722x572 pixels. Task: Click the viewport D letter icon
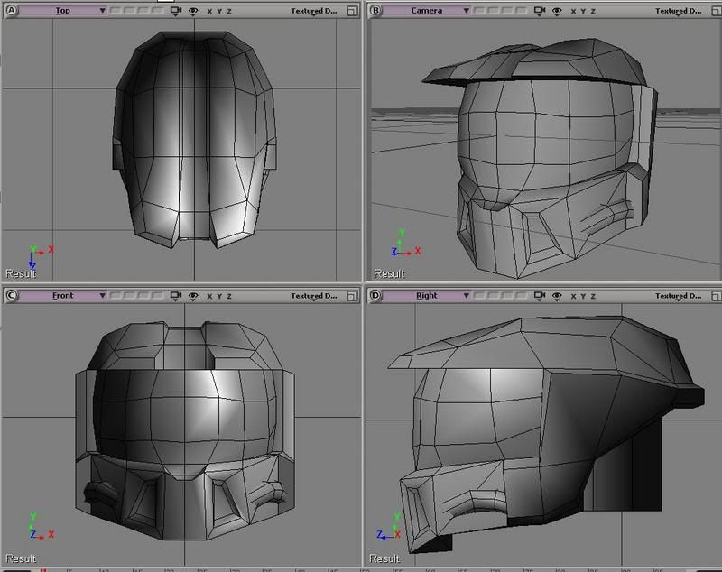pyautogui.click(x=375, y=295)
